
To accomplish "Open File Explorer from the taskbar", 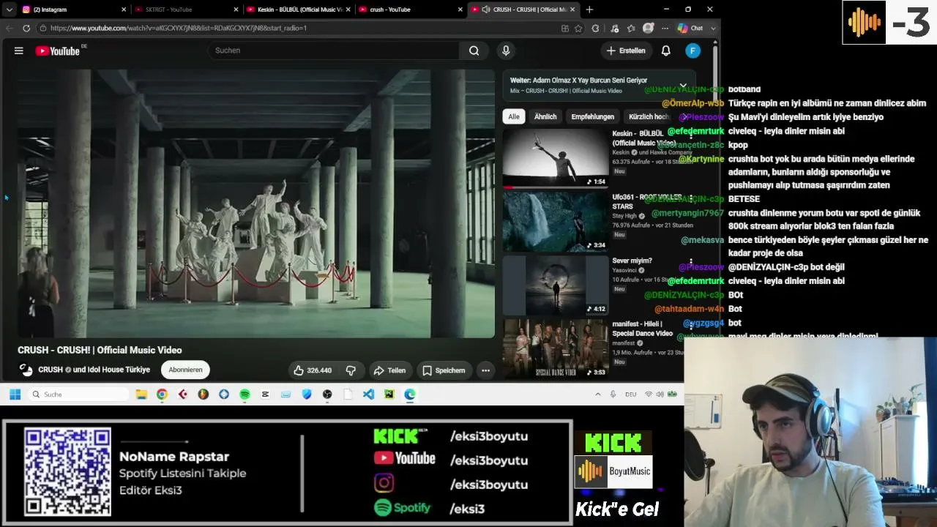I will click(x=141, y=394).
